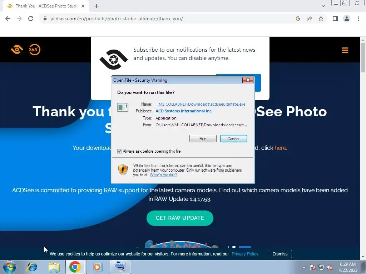The width and height of the screenshot is (366, 274).
Task: Open Chrome three-dot menu
Action: click(x=358, y=19)
